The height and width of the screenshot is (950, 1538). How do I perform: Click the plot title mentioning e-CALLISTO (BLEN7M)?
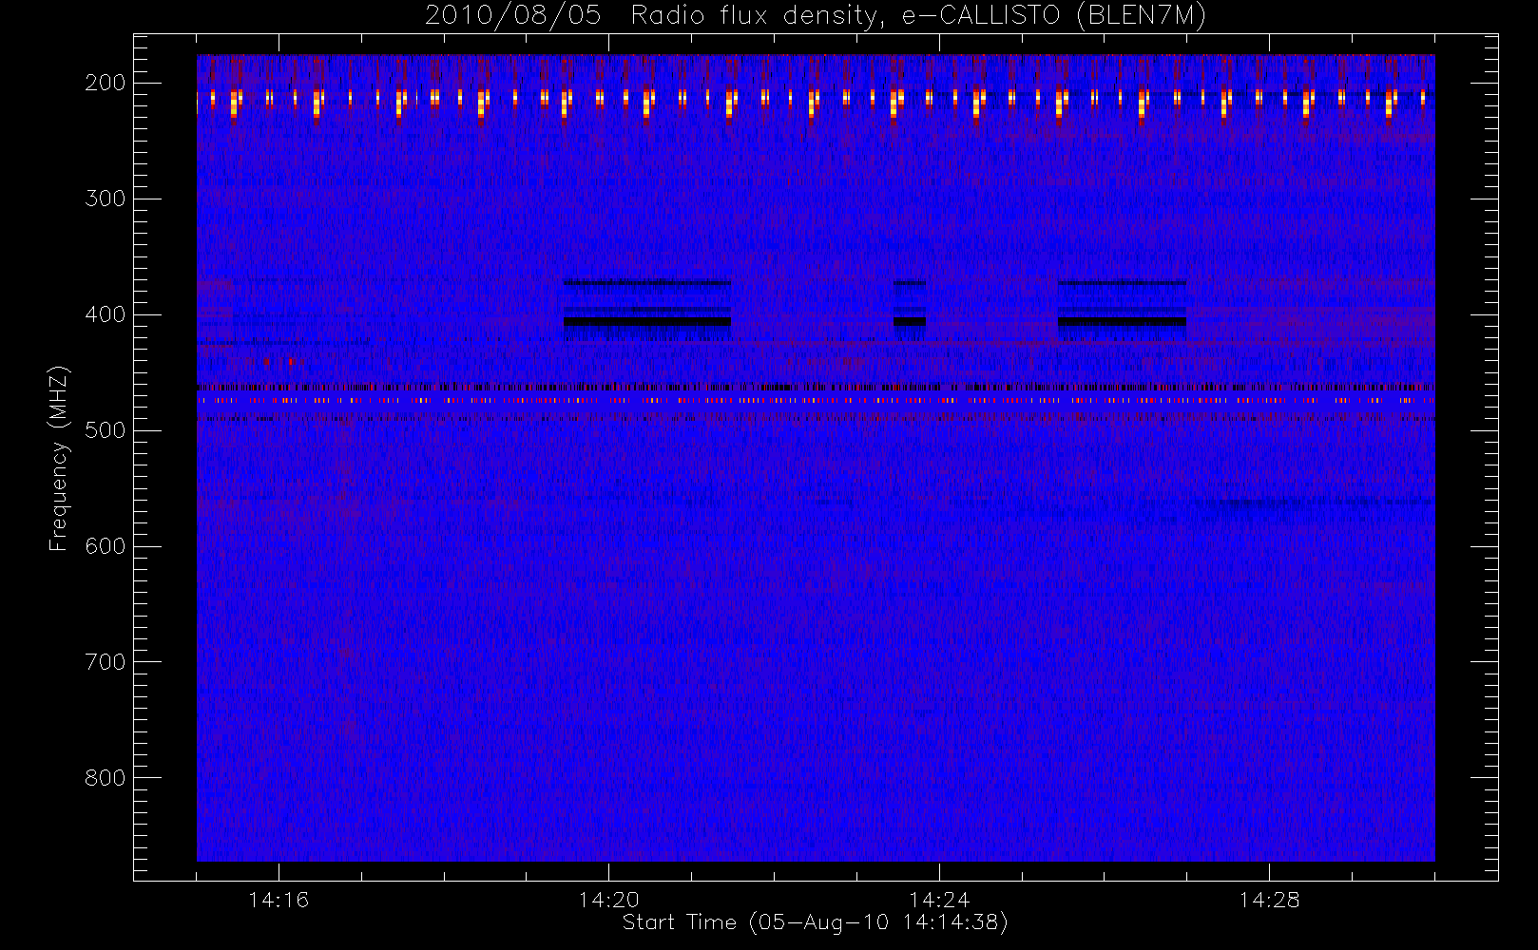tap(816, 16)
